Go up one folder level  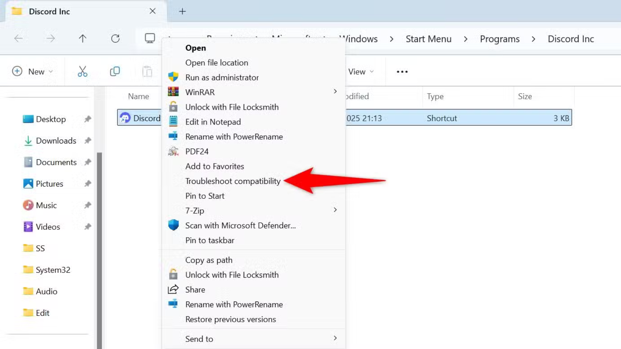tap(82, 38)
